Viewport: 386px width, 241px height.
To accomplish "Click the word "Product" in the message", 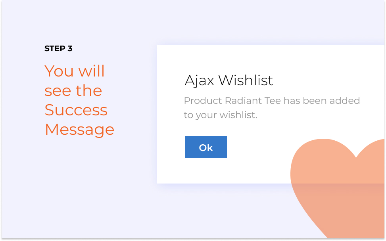I will click(x=203, y=101).
